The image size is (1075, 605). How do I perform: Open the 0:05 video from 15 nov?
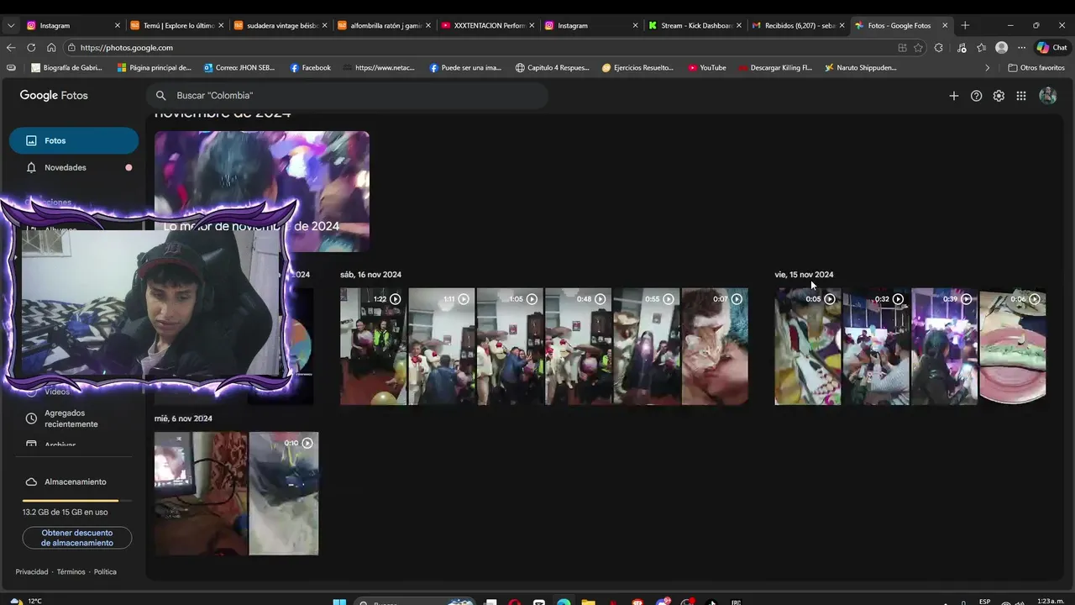[x=808, y=346]
